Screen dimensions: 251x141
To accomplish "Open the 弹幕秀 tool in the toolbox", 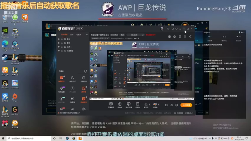I will [x=72, y=100].
